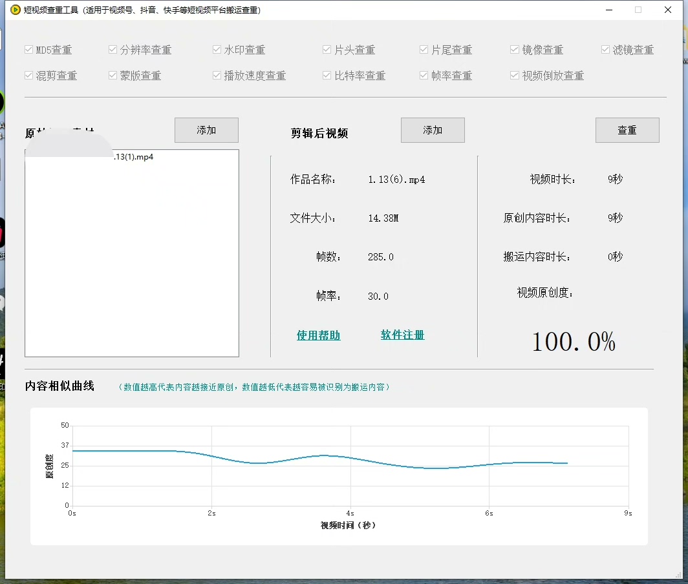This screenshot has width=688, height=584.
Task: Click the app icon in the title bar
Action: 16,10
